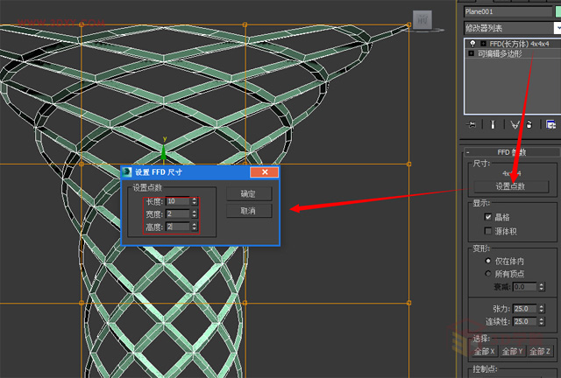561x378 pixels.
Task: Click the 高度 spinner arrows
Action: click(x=195, y=227)
